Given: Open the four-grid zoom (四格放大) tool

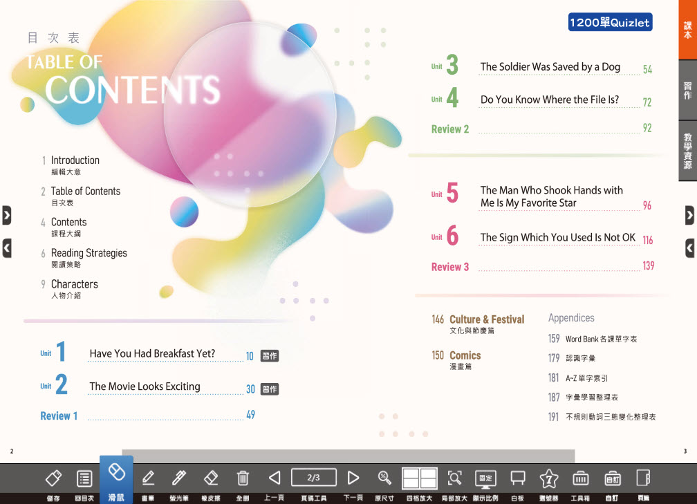Looking at the screenshot, I should [x=420, y=478].
